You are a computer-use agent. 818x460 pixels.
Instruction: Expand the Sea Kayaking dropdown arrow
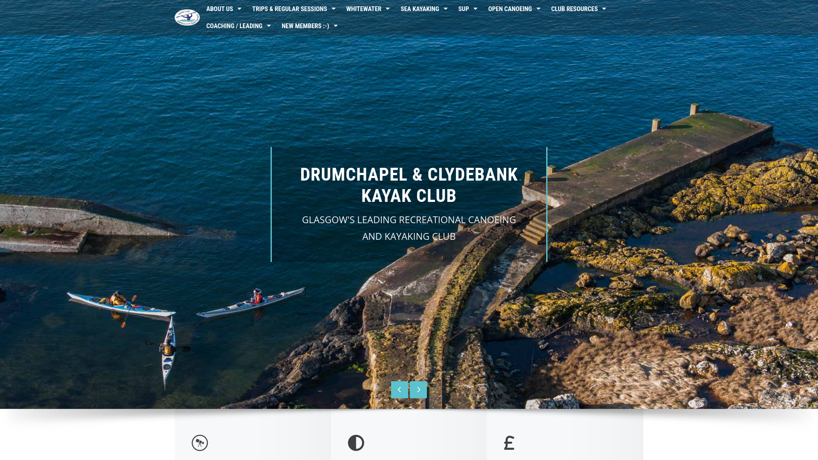point(446,9)
